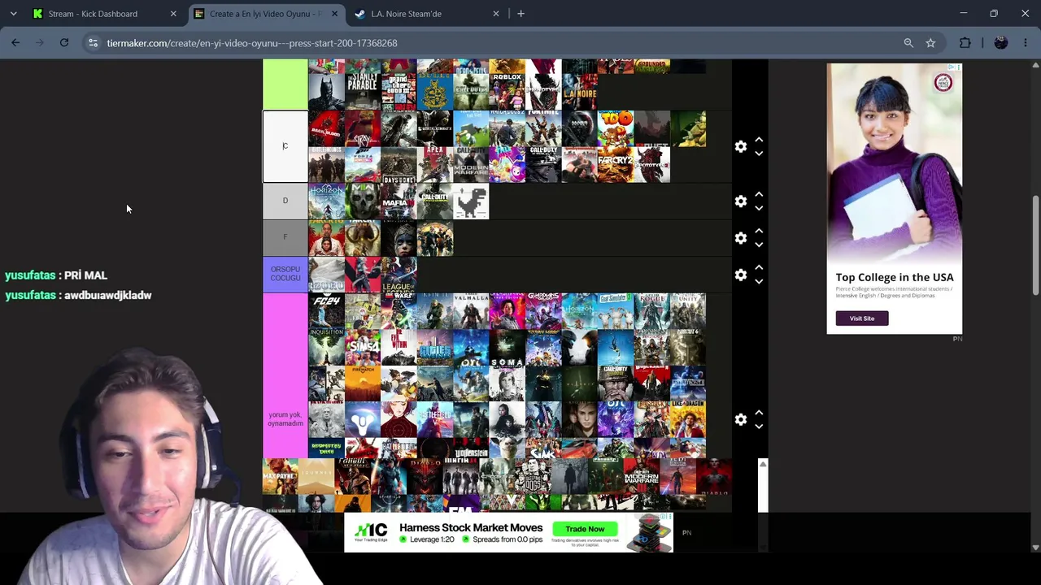Click the Trade Now ad button
This screenshot has width=1041, height=585.
click(x=585, y=529)
